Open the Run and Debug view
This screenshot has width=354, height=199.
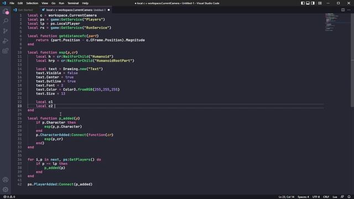click(x=6, y=41)
